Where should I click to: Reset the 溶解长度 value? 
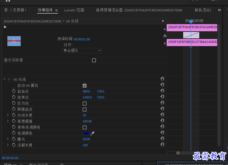(162, 145)
